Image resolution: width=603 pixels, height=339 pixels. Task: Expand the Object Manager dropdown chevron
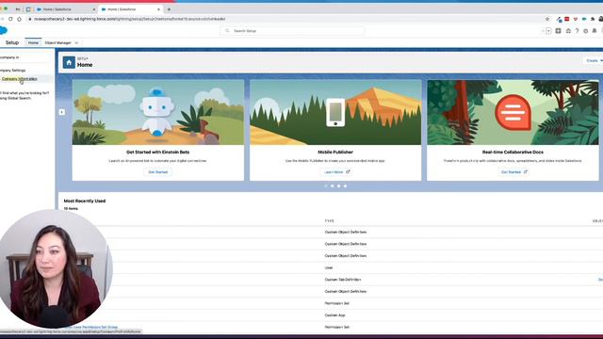pyautogui.click(x=76, y=42)
